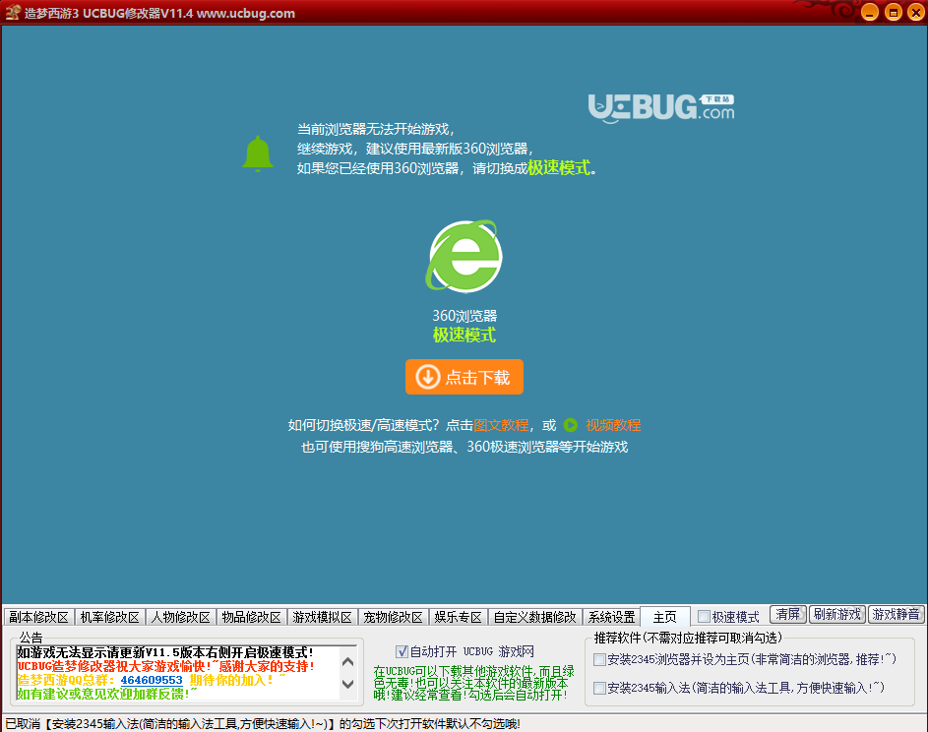The height and width of the screenshot is (732, 928).
Task: Check 安装2345输入法 checkbox
Action: point(599,688)
